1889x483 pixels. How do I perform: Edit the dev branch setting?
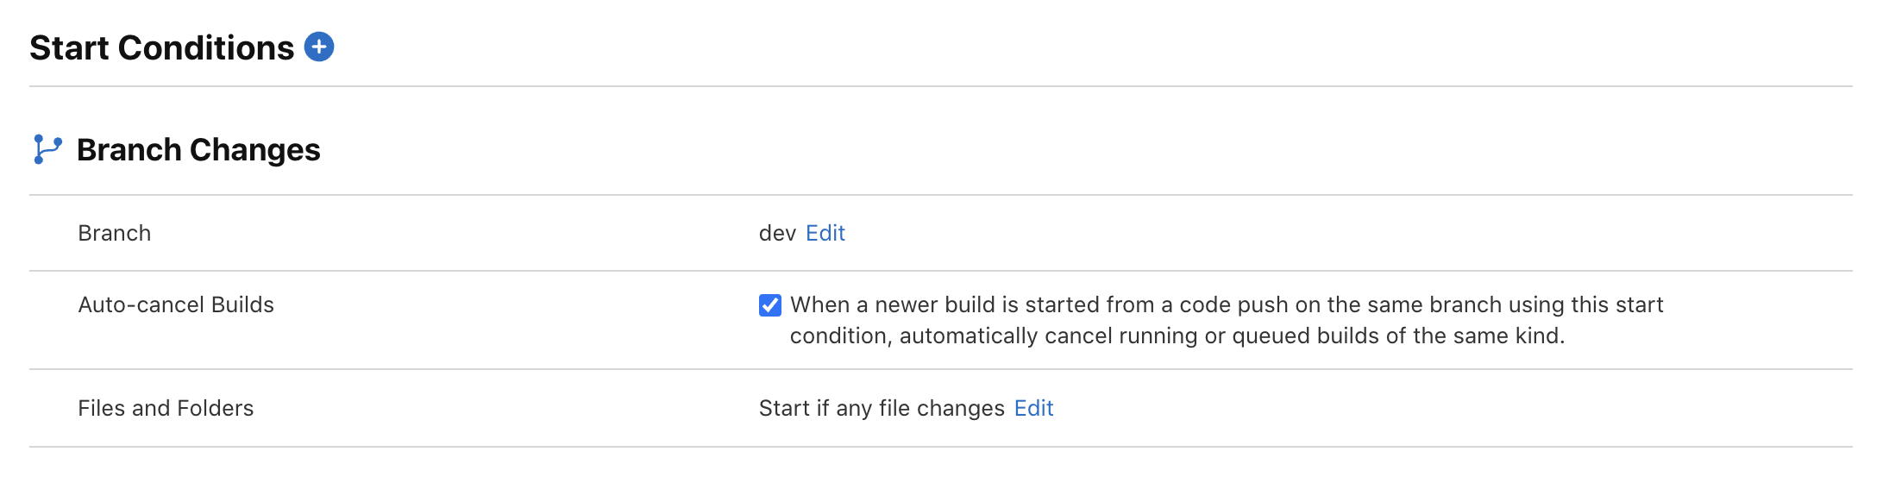(x=825, y=233)
